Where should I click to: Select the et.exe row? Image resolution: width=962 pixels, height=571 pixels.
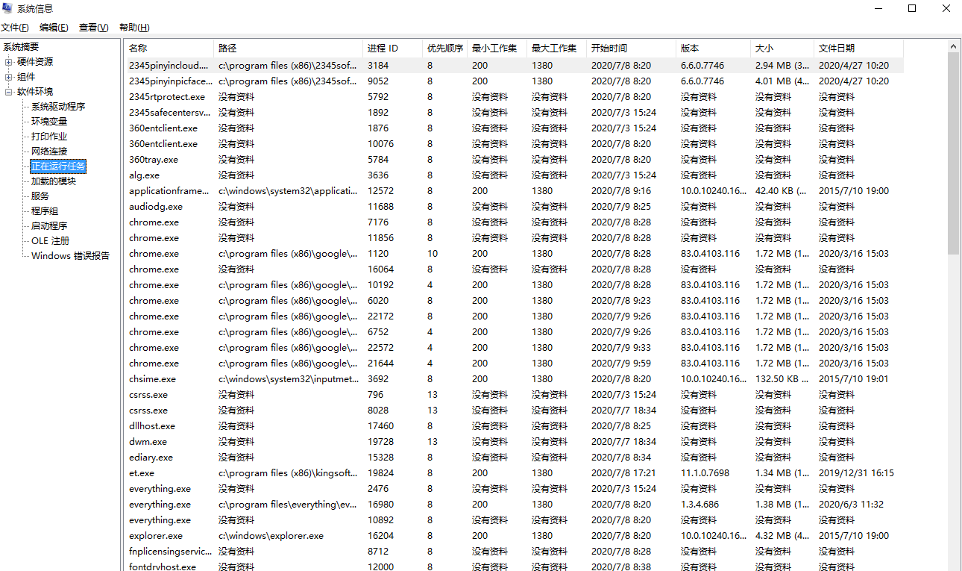[x=514, y=472]
